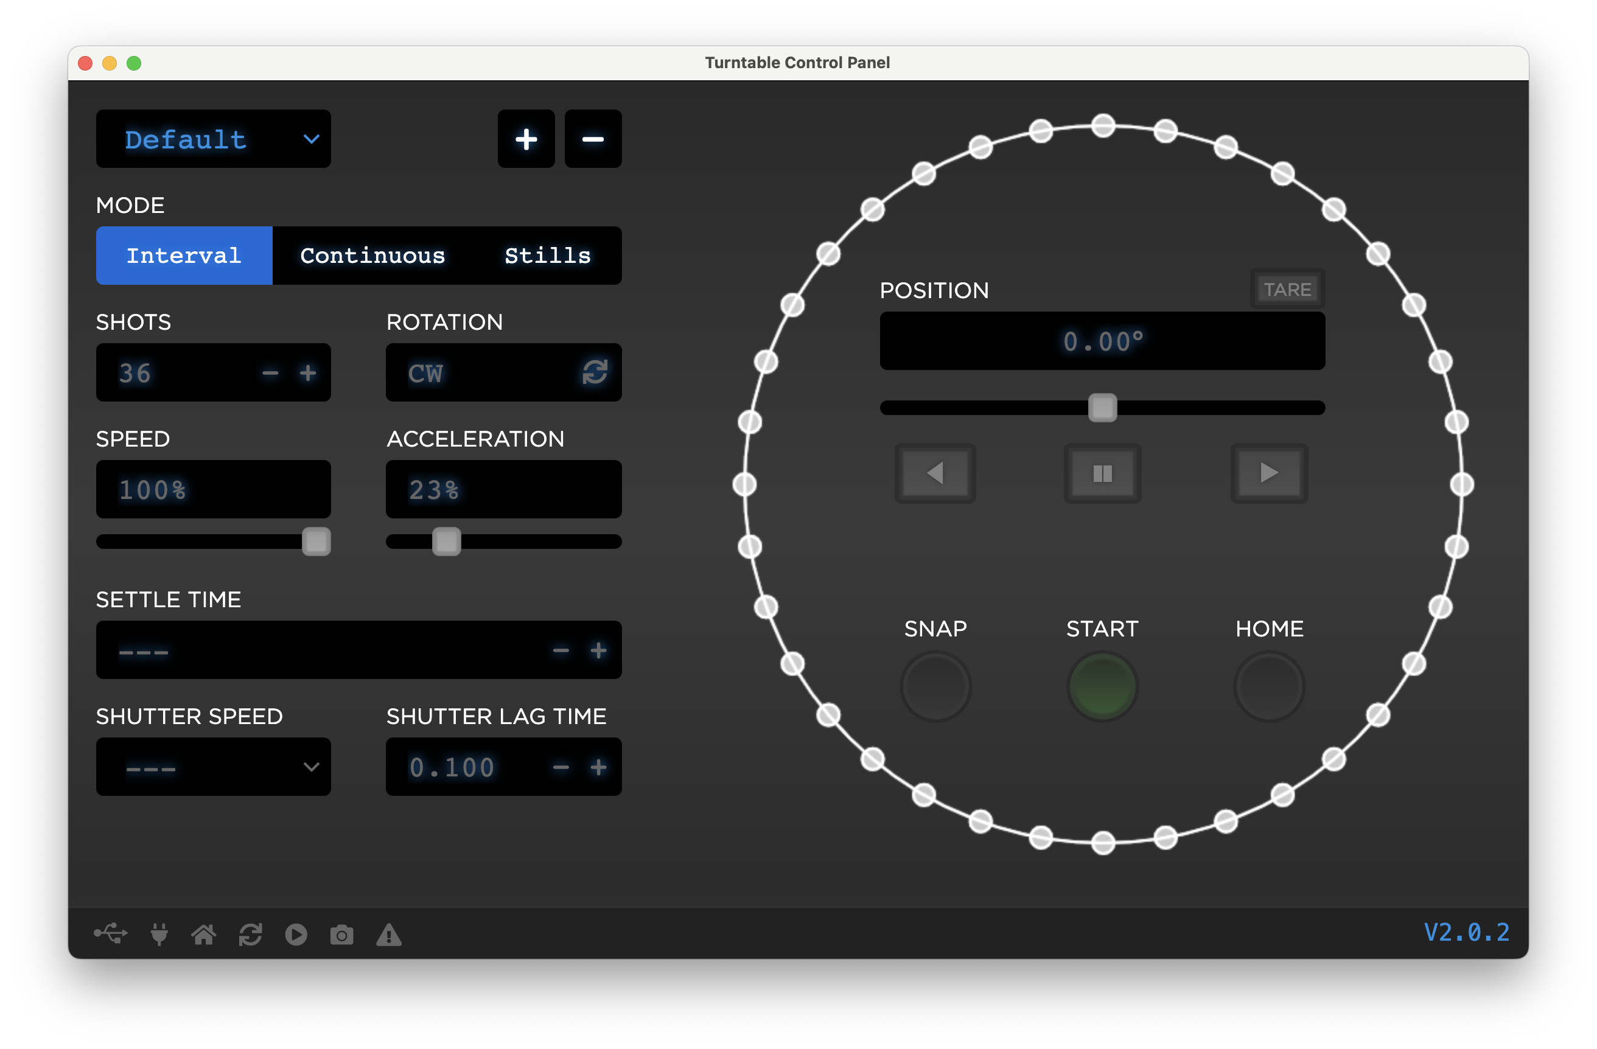Click the camera status icon
1597x1049 pixels.
pyautogui.click(x=341, y=935)
